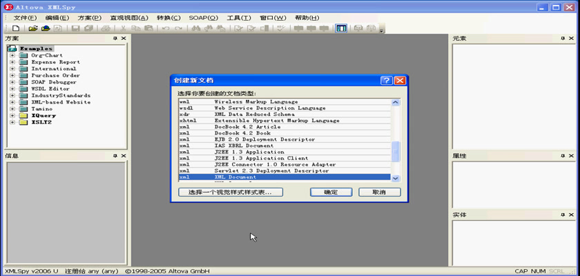Expand the International folder

12,69
